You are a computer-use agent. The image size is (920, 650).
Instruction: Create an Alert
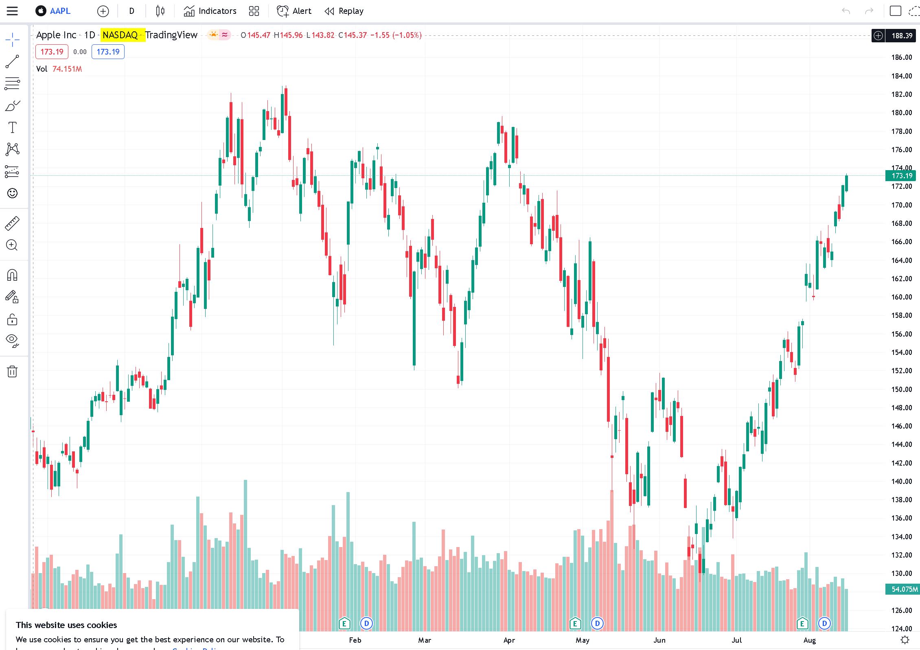point(294,11)
